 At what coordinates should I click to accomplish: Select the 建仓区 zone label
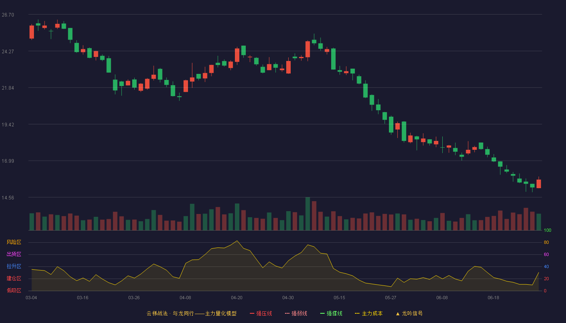pyautogui.click(x=14, y=279)
